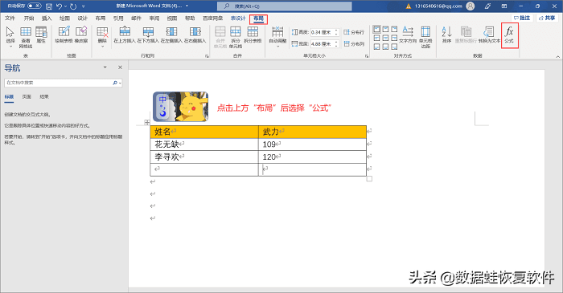Click the redo/repeat icon
This screenshot has height=293, width=563.
click(x=73, y=6)
